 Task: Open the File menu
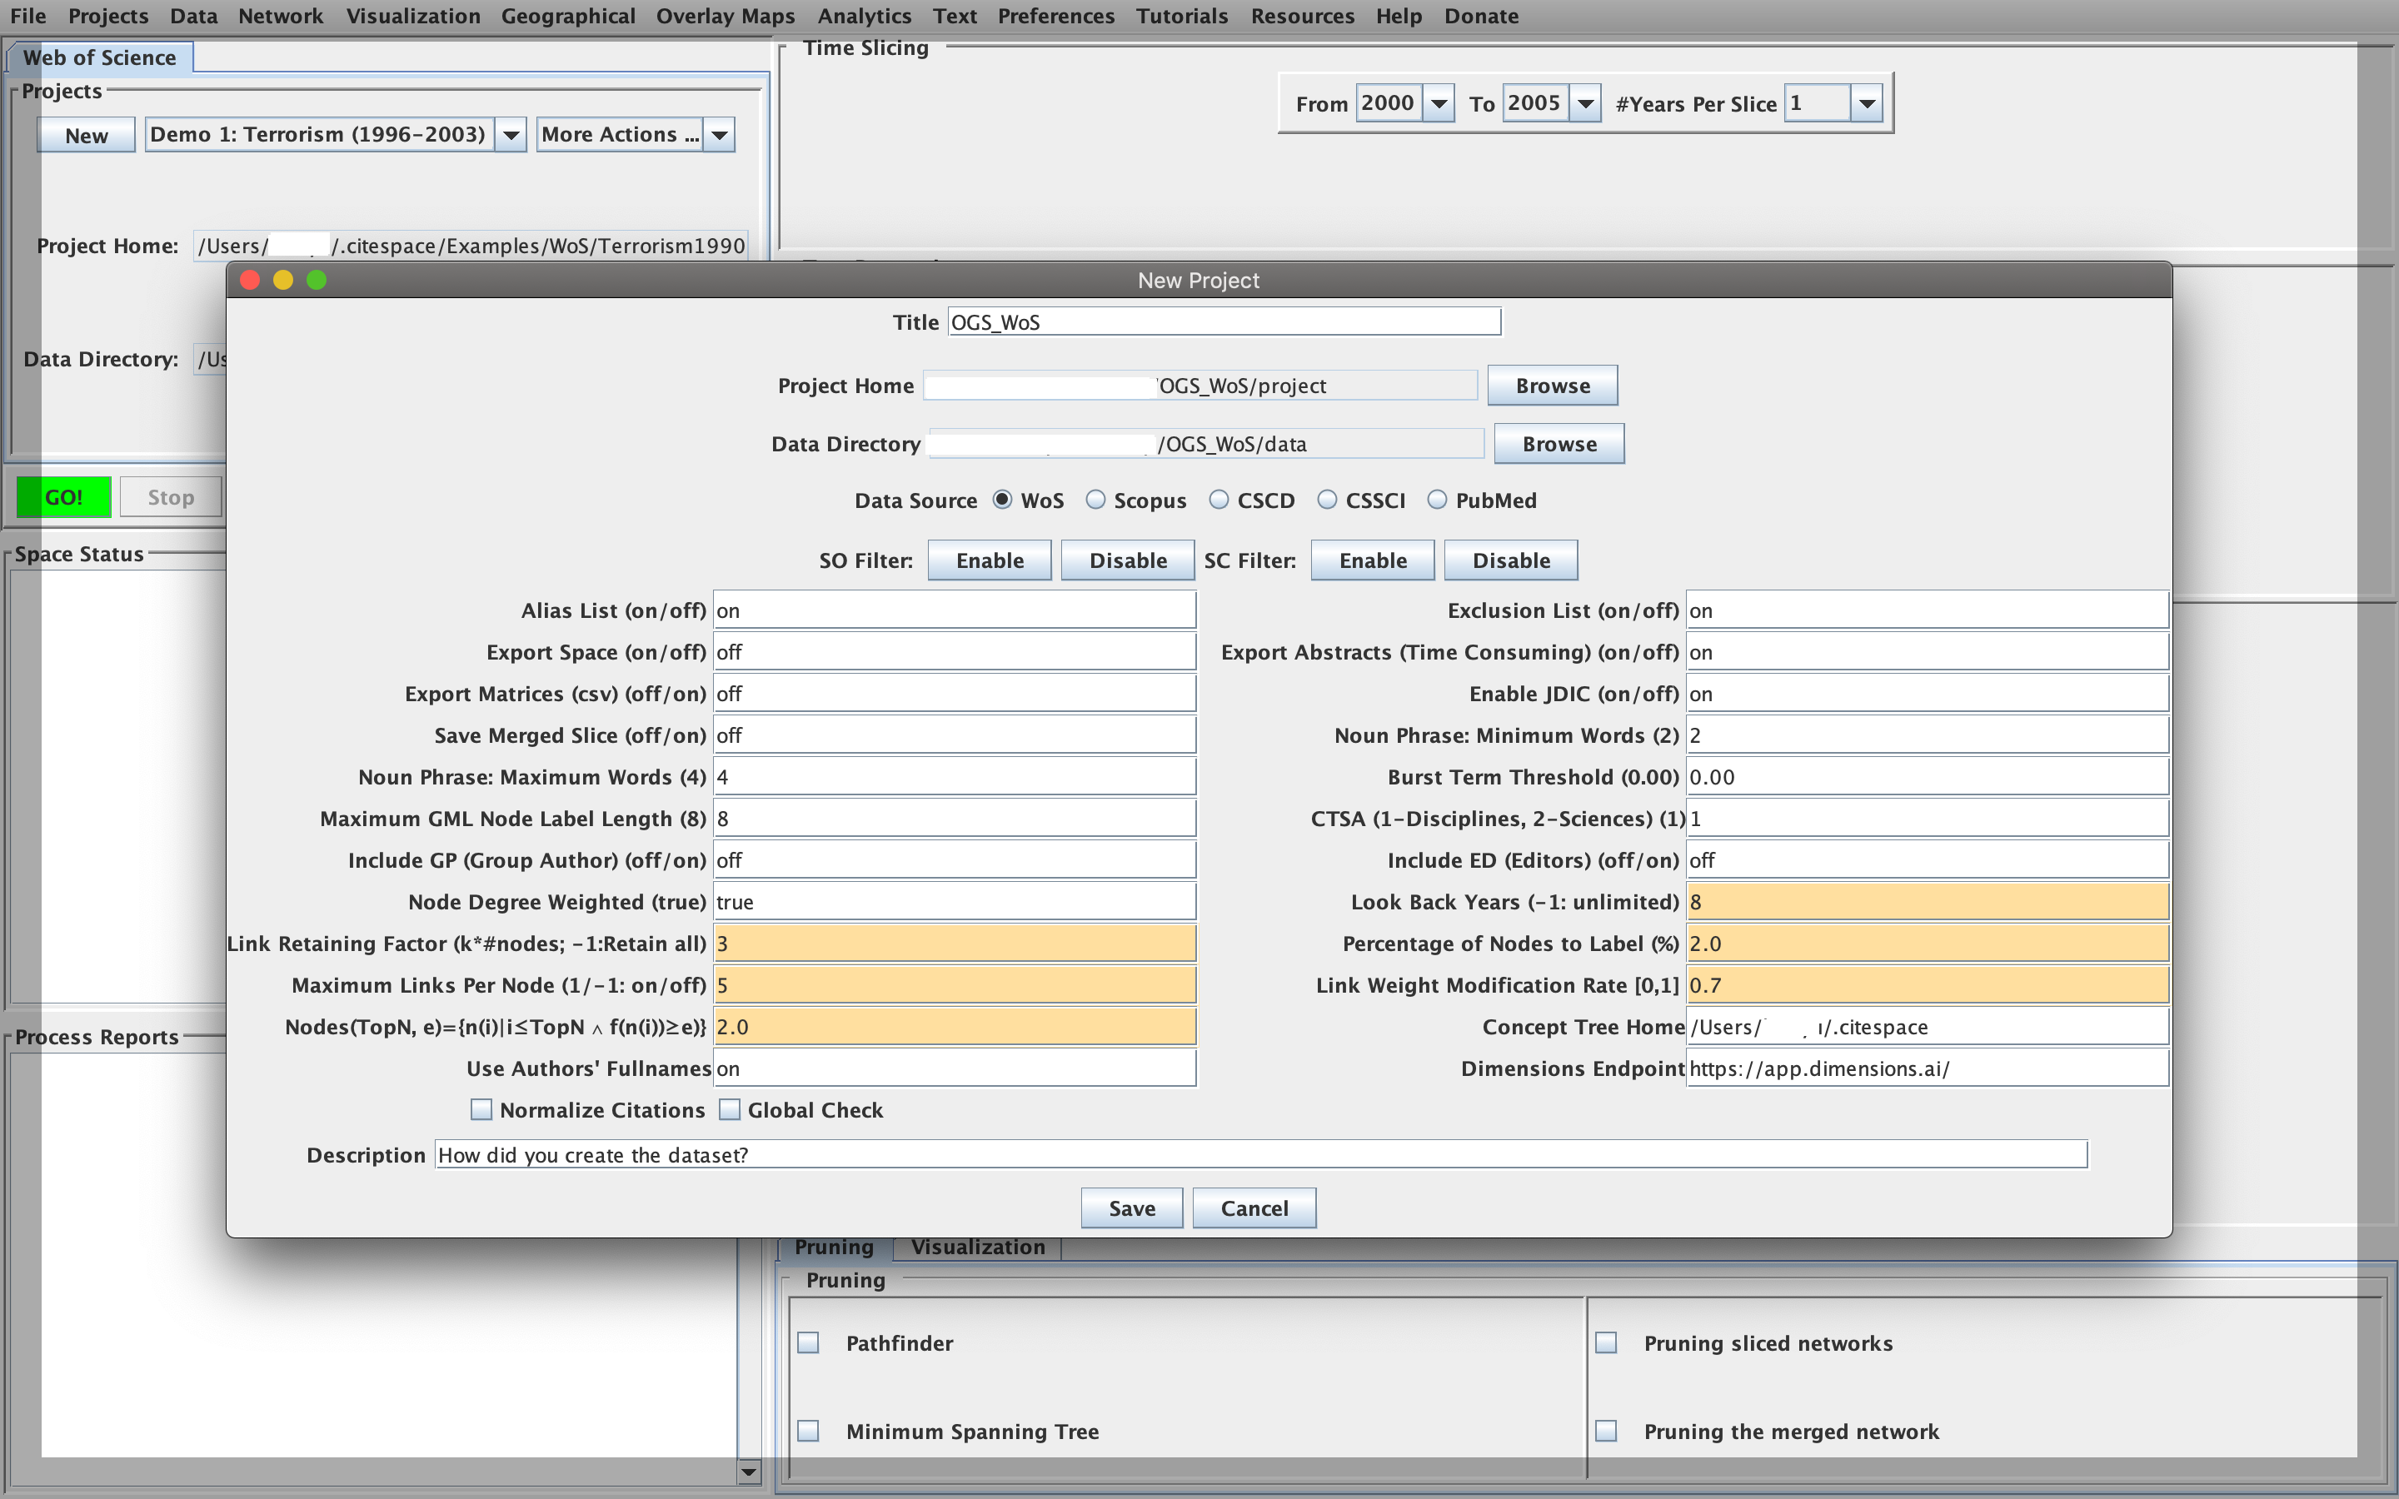point(27,16)
